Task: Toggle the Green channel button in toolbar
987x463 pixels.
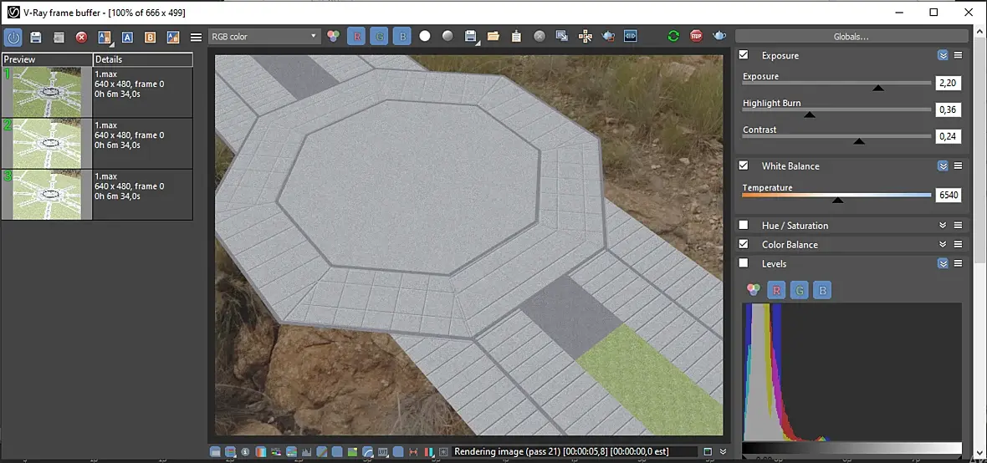Action: (x=380, y=37)
